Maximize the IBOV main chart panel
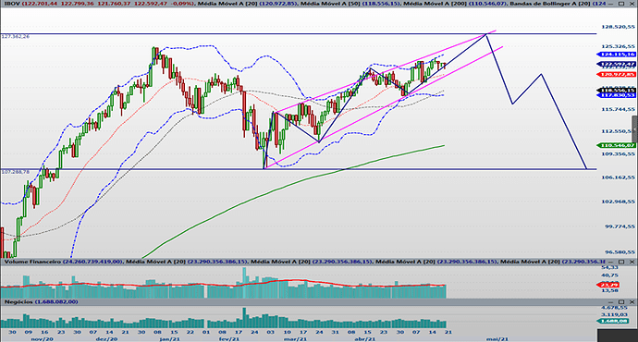This screenshot has width=638, height=342. point(621,4)
